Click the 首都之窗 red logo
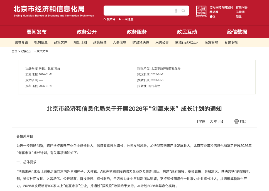Screen dimensions: 269x191 point(201,12)
